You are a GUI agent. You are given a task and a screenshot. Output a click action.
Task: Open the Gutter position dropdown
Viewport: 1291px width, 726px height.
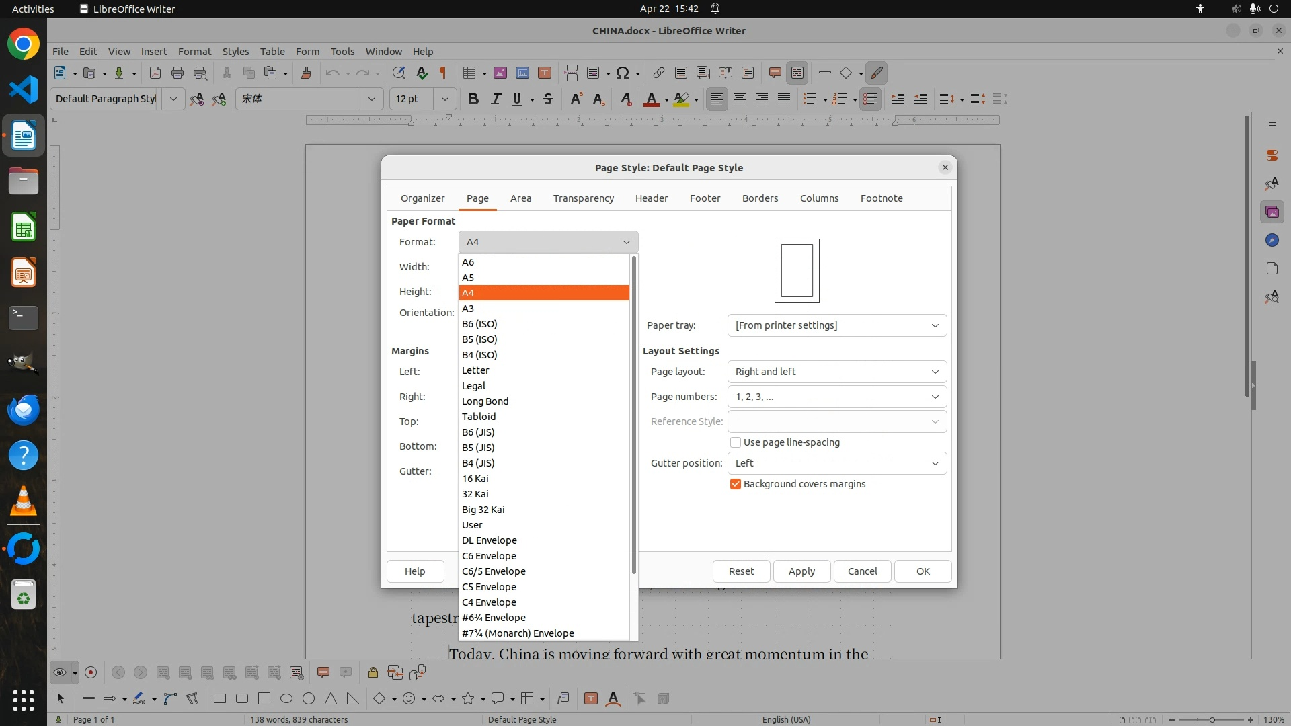[836, 463]
